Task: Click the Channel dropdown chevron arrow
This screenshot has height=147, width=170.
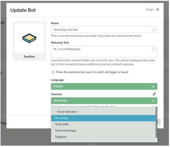Action: click(153, 101)
